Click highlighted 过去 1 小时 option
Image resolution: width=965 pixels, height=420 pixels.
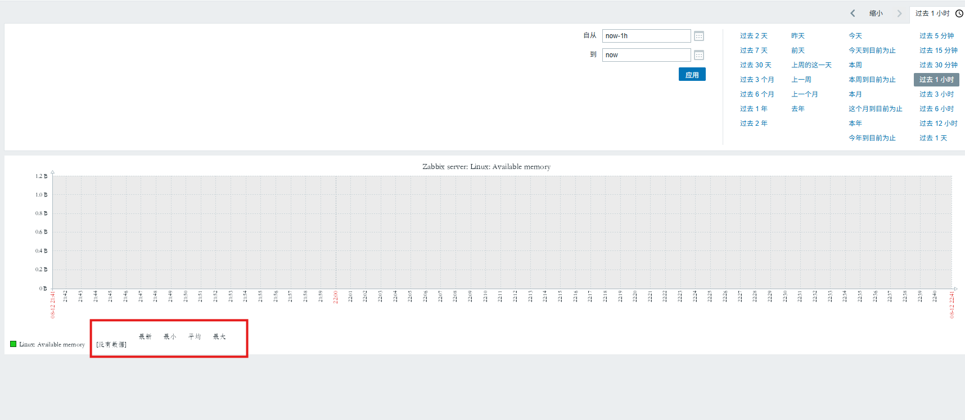click(936, 80)
